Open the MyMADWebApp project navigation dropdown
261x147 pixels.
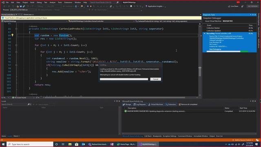click(34, 21)
